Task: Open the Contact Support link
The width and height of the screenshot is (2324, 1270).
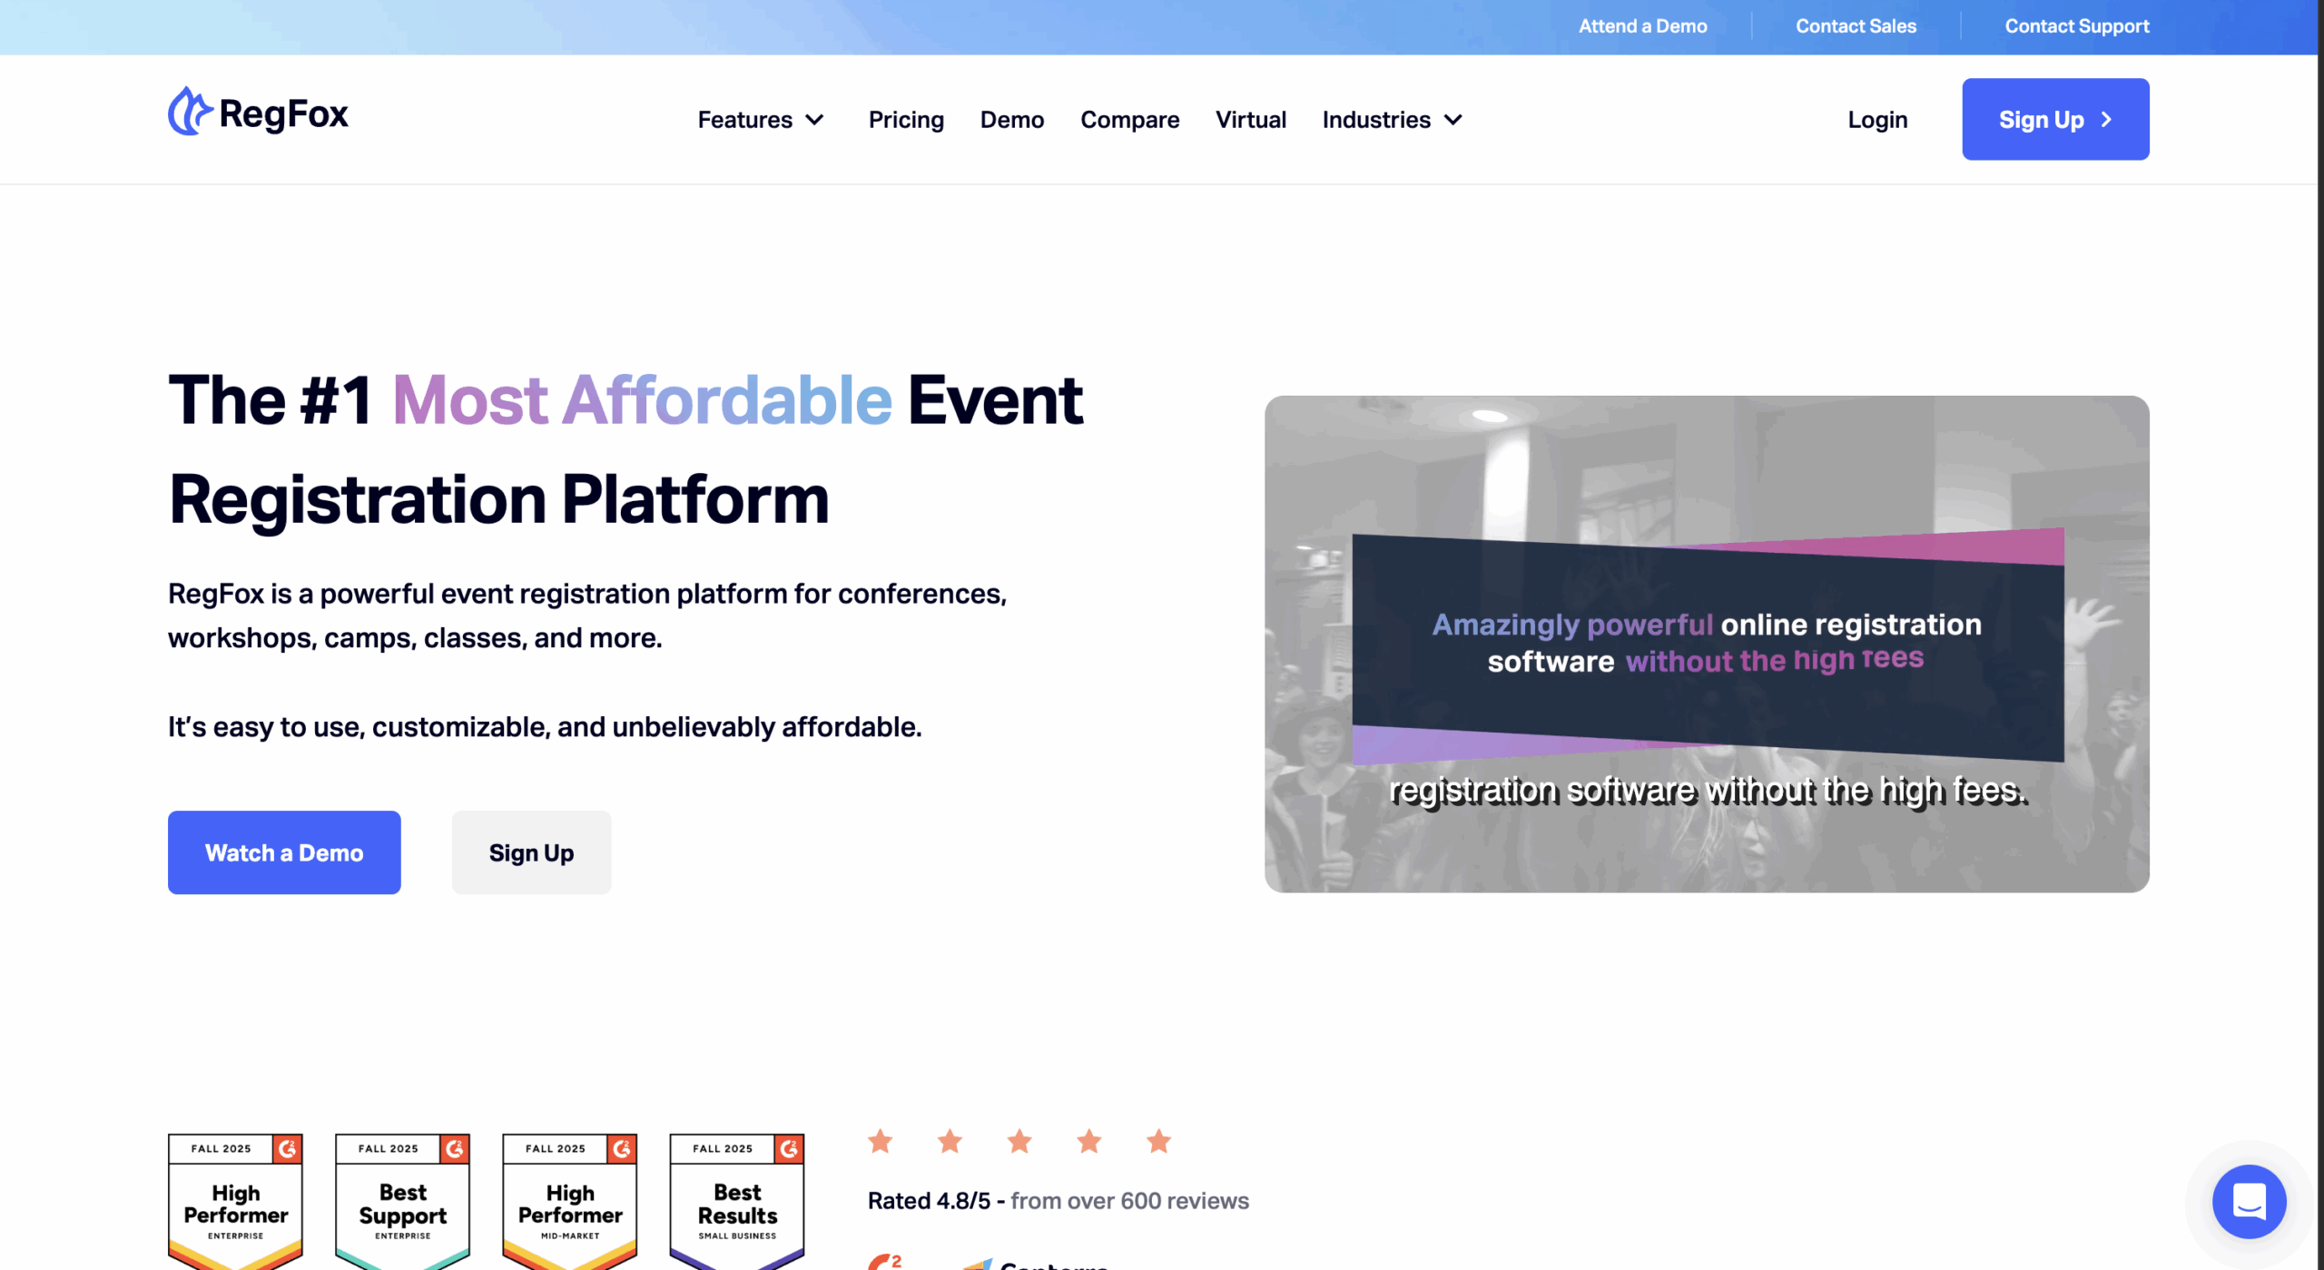Action: [2076, 26]
